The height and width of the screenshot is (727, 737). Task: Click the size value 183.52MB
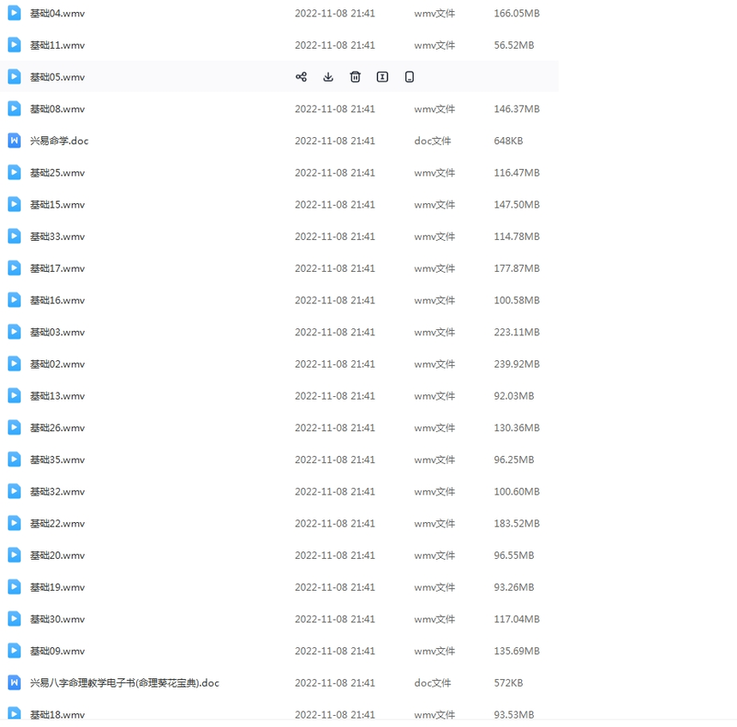tap(517, 524)
